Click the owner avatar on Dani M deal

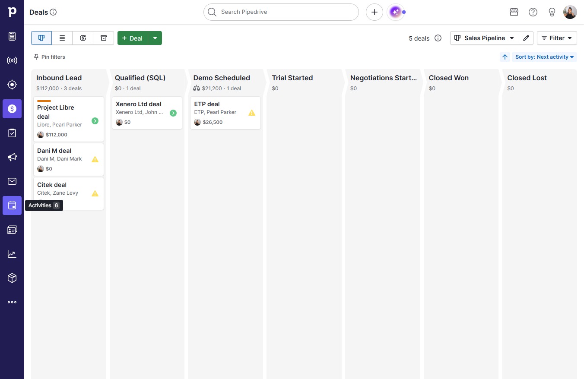click(41, 169)
